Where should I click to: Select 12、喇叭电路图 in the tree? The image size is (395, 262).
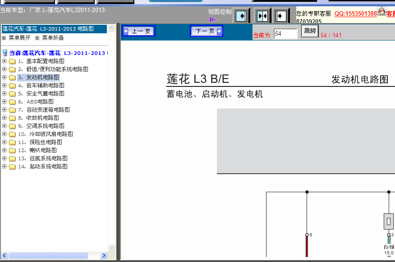click(37, 150)
